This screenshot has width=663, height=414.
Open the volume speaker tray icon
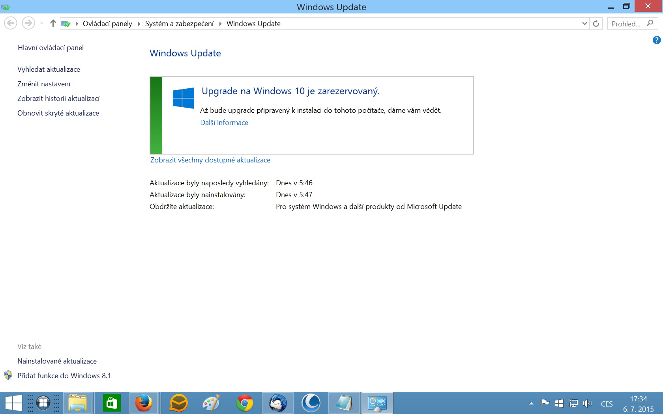(x=587, y=403)
